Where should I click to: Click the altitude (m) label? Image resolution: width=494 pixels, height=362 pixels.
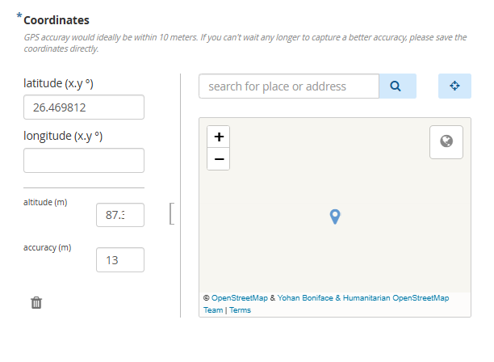(x=45, y=202)
